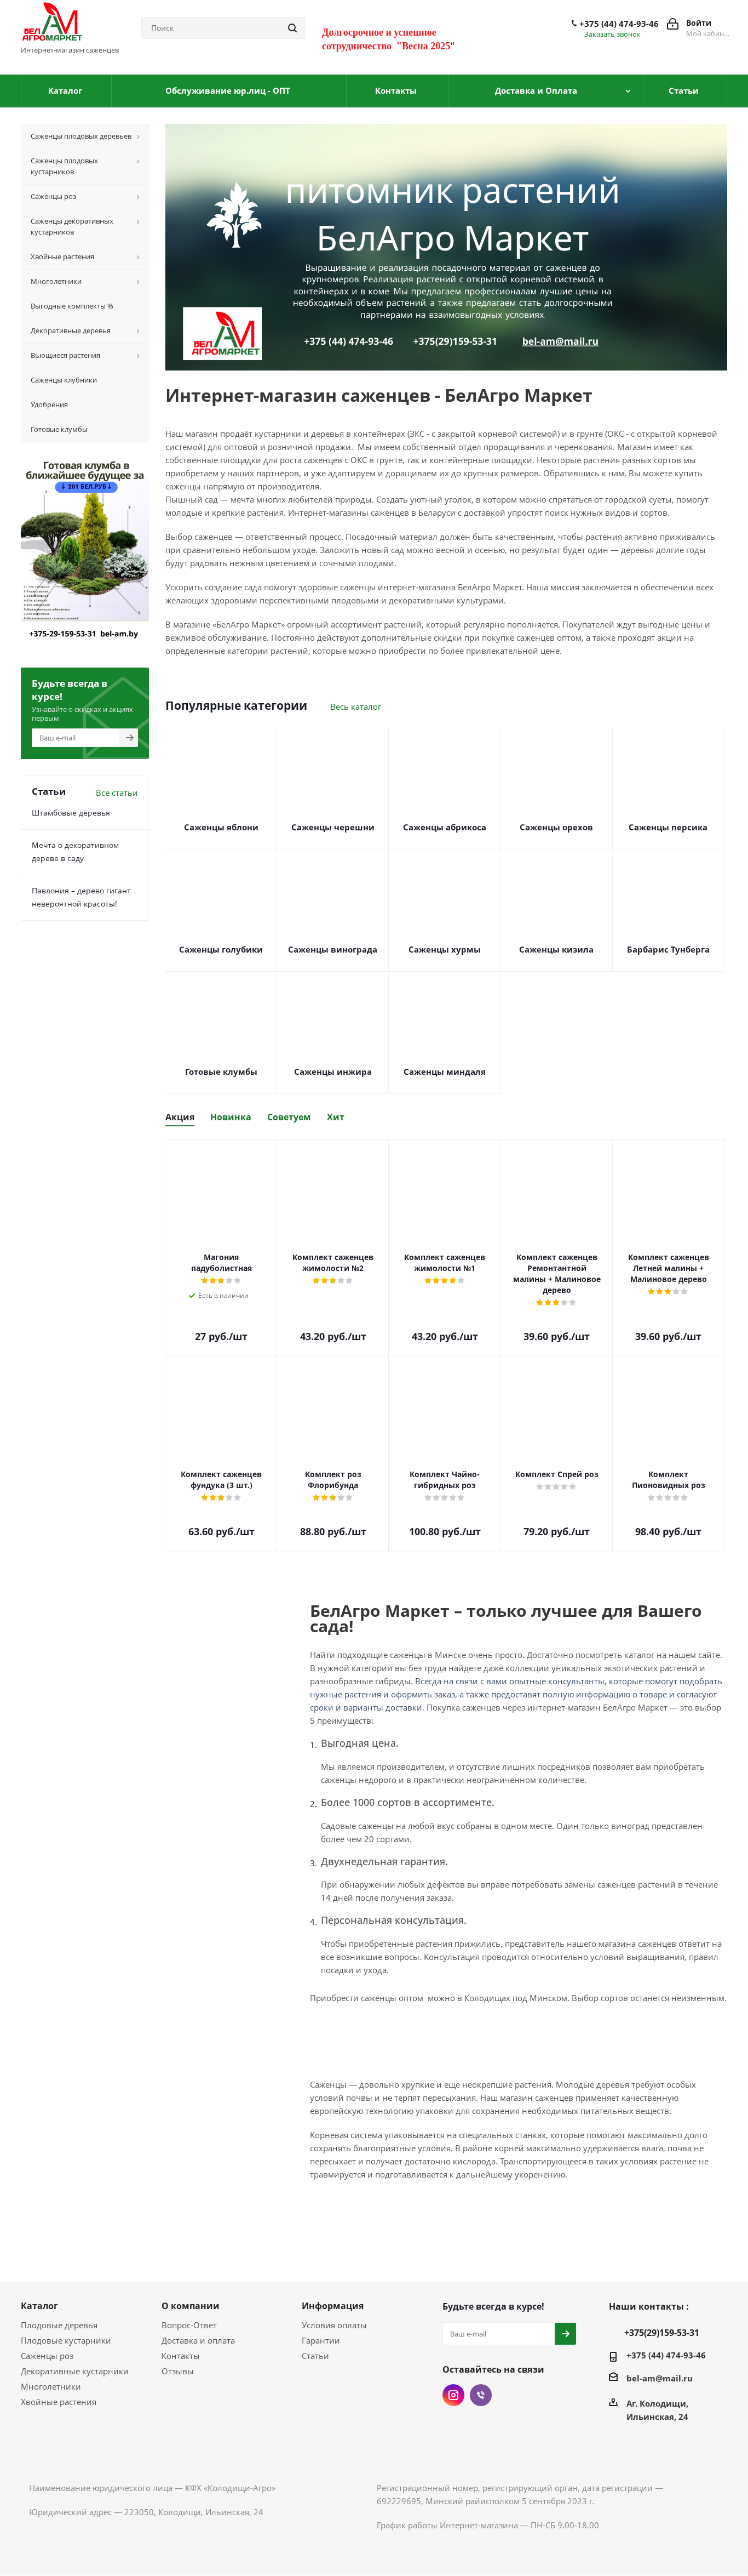The width and height of the screenshot is (748, 2576).
Task: Click rating stars of Магония падуболистная
Action: coord(221,1281)
